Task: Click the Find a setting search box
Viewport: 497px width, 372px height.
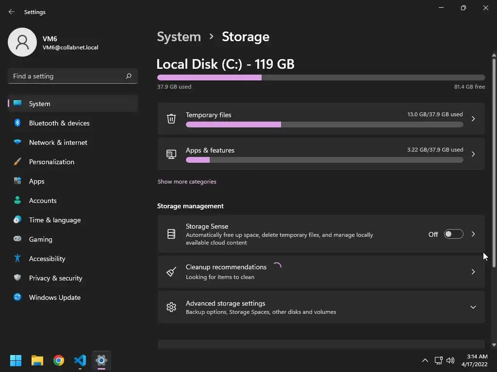Action: point(68,76)
